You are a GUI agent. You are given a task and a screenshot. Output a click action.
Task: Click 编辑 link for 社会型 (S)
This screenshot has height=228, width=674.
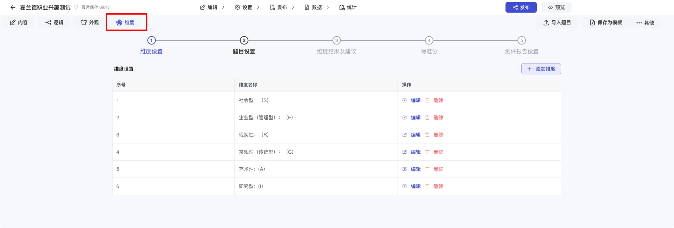tap(416, 100)
